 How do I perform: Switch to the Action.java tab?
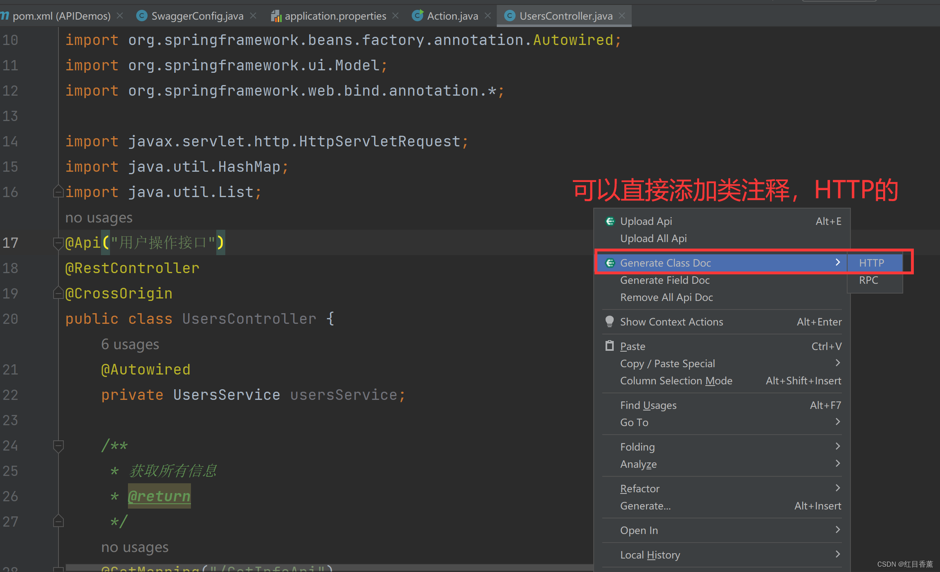452,16
